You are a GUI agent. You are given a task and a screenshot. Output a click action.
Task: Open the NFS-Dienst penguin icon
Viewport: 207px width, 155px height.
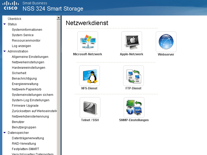point(90,76)
